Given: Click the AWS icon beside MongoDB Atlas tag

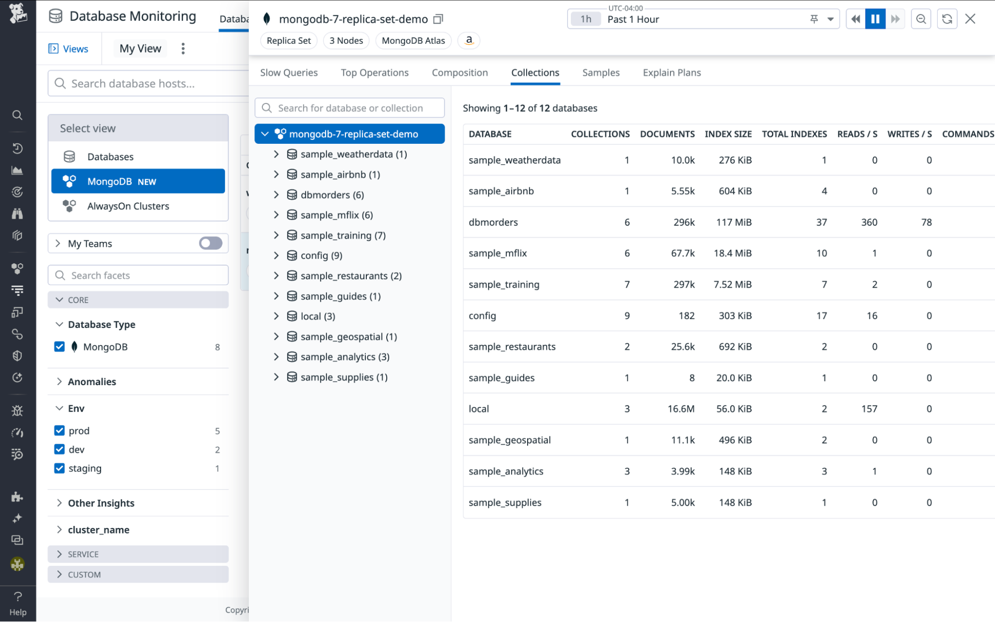Looking at the screenshot, I should 468,40.
